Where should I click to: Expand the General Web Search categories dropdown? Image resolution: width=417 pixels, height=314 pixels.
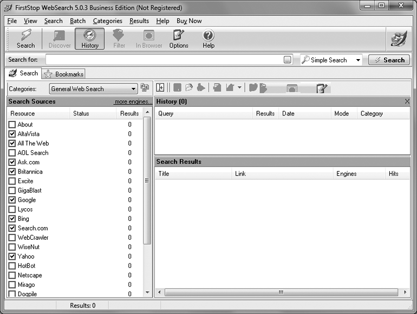click(x=134, y=89)
